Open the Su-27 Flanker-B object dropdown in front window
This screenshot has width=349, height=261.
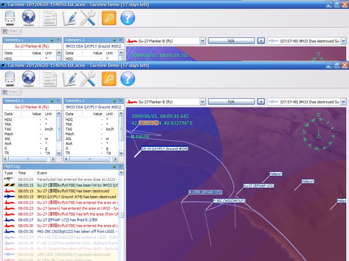(x=202, y=102)
